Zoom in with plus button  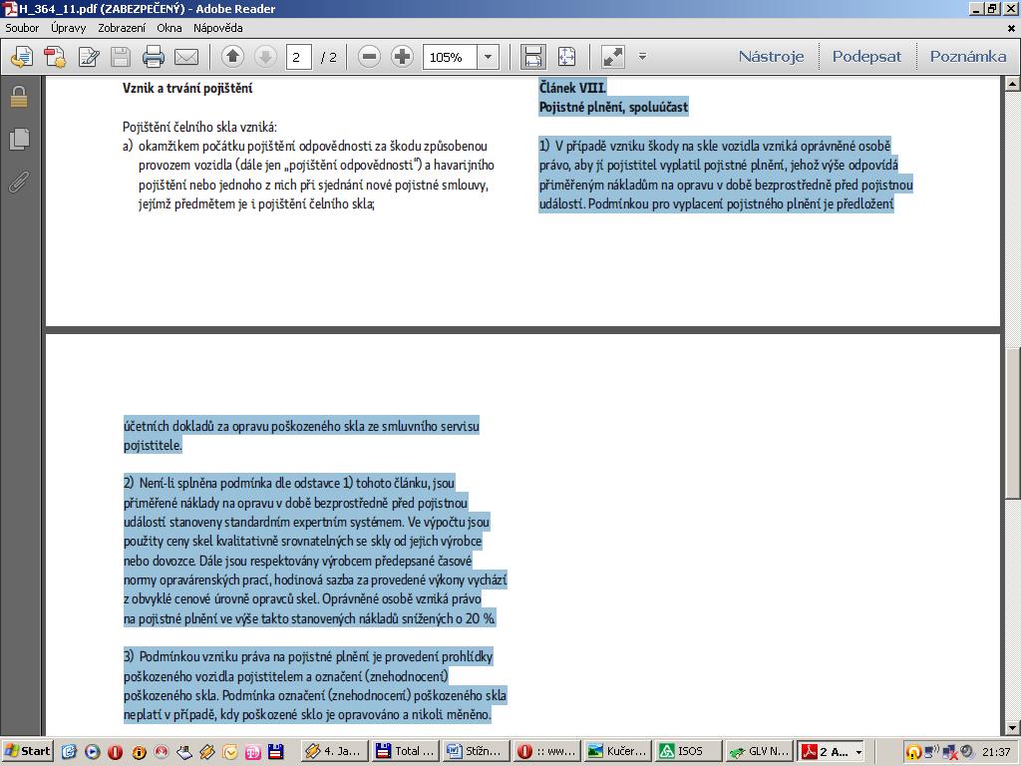pos(402,57)
